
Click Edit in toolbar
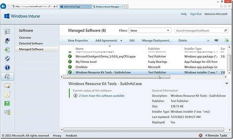[132, 41]
